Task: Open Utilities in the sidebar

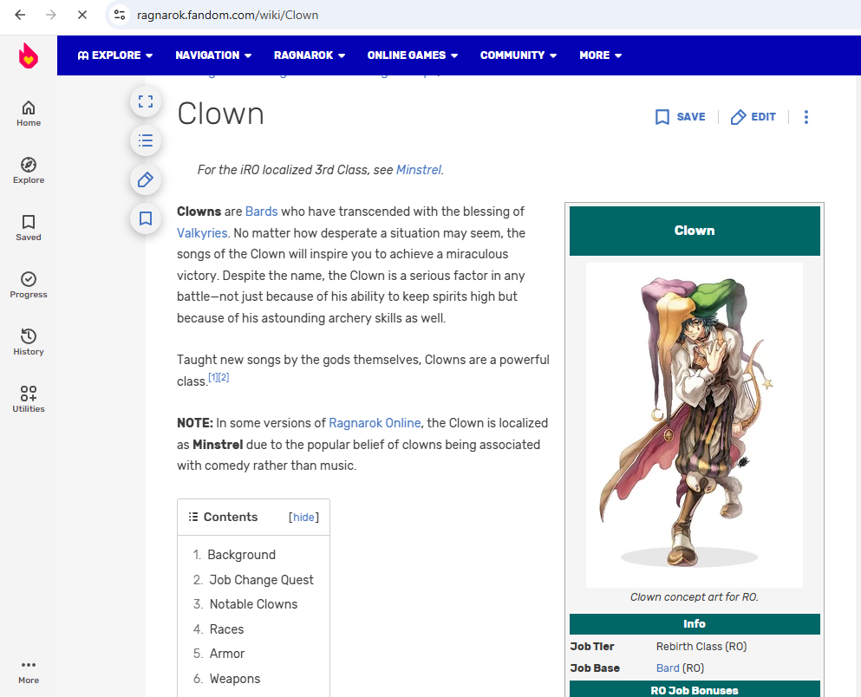Action: coord(29,400)
